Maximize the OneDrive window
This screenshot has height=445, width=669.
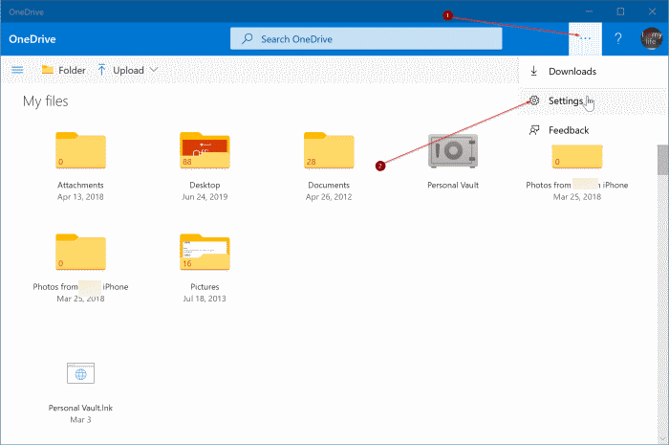[621, 11]
